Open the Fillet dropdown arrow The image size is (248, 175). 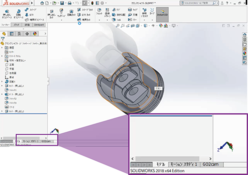[x=99, y=20]
